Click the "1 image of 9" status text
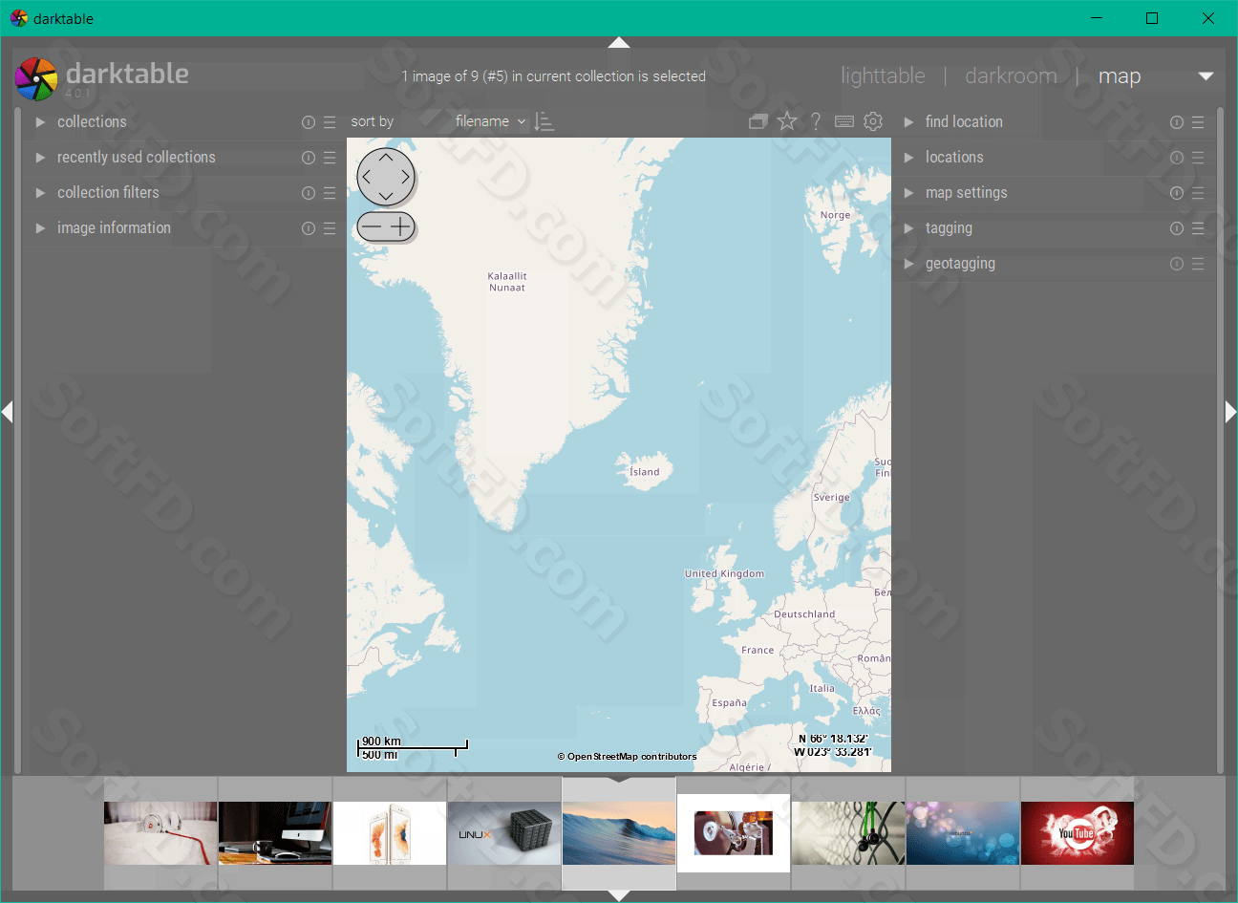Screen dimensions: 1238x903 (x=554, y=76)
